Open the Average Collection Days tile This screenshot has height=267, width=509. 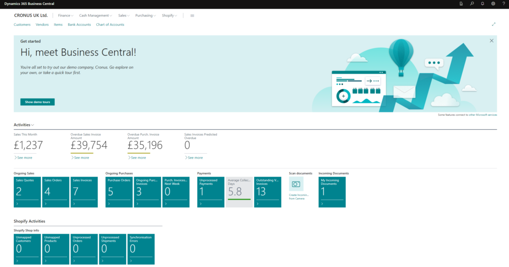tap(239, 192)
